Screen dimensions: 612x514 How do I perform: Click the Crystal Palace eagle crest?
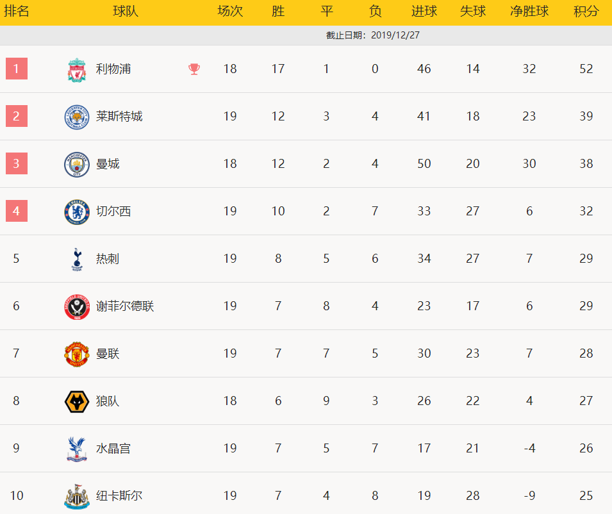(x=77, y=449)
